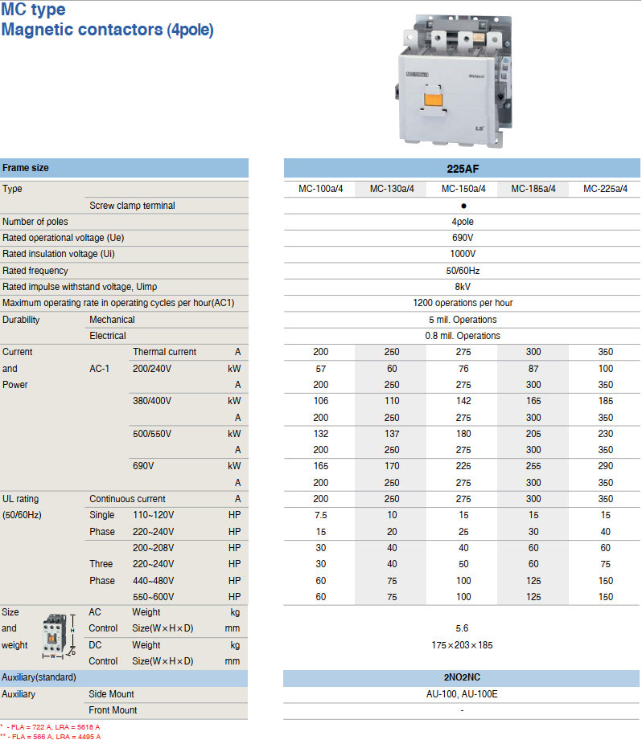Click the MC-130a/4 column heading
Viewport: 642px width, 744px height.
(392, 189)
